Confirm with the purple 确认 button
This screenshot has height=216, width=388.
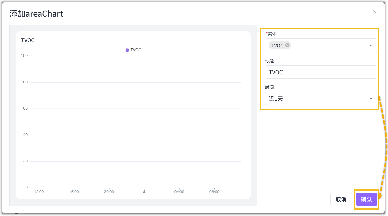[366, 199]
